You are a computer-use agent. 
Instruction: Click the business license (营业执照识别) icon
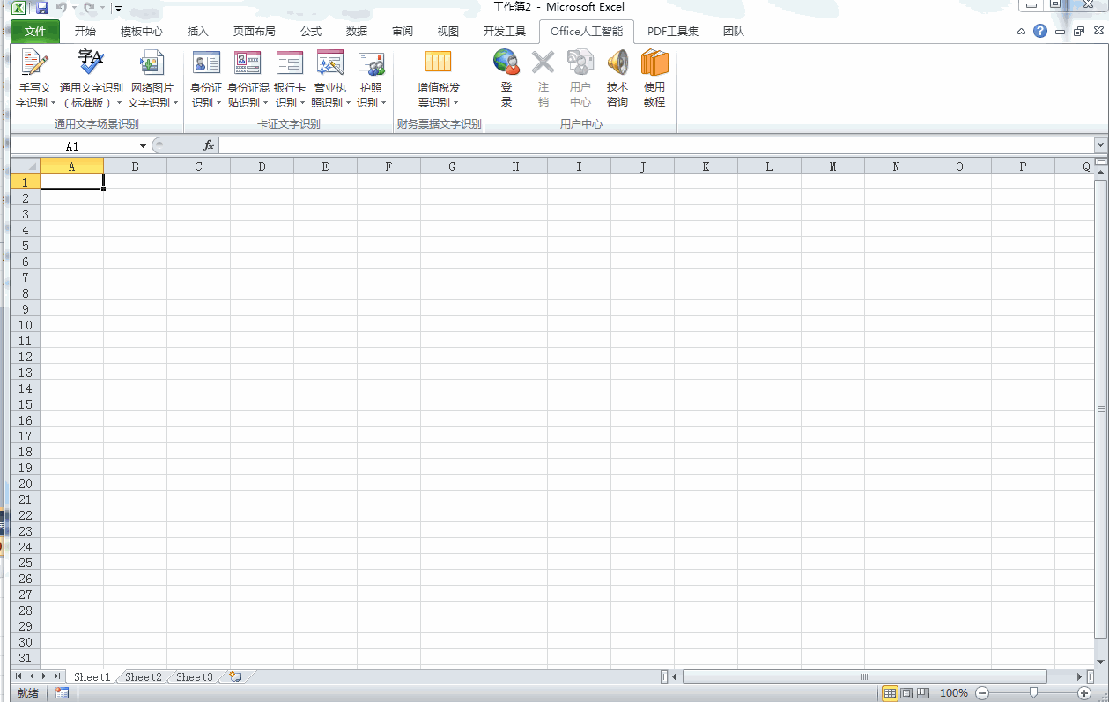[x=330, y=64]
